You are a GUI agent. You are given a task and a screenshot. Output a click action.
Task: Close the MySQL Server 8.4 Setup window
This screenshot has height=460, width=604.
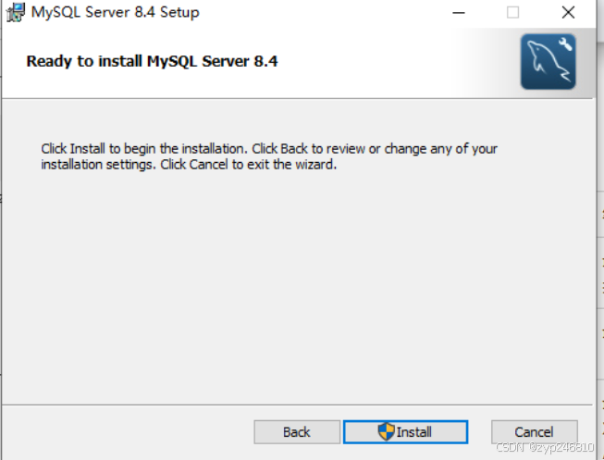pos(568,13)
